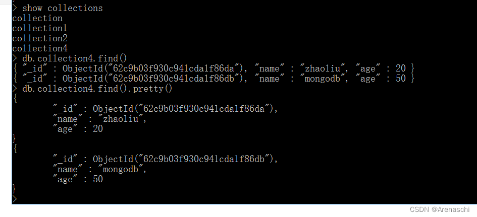Image resolution: width=477 pixels, height=217 pixels.
Task: Select the 'collection1' list entry
Action: click(x=40, y=28)
